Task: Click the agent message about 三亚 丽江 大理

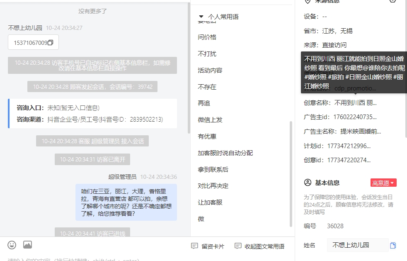Action: click(126, 202)
